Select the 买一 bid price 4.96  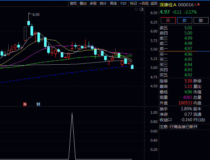point(188,54)
